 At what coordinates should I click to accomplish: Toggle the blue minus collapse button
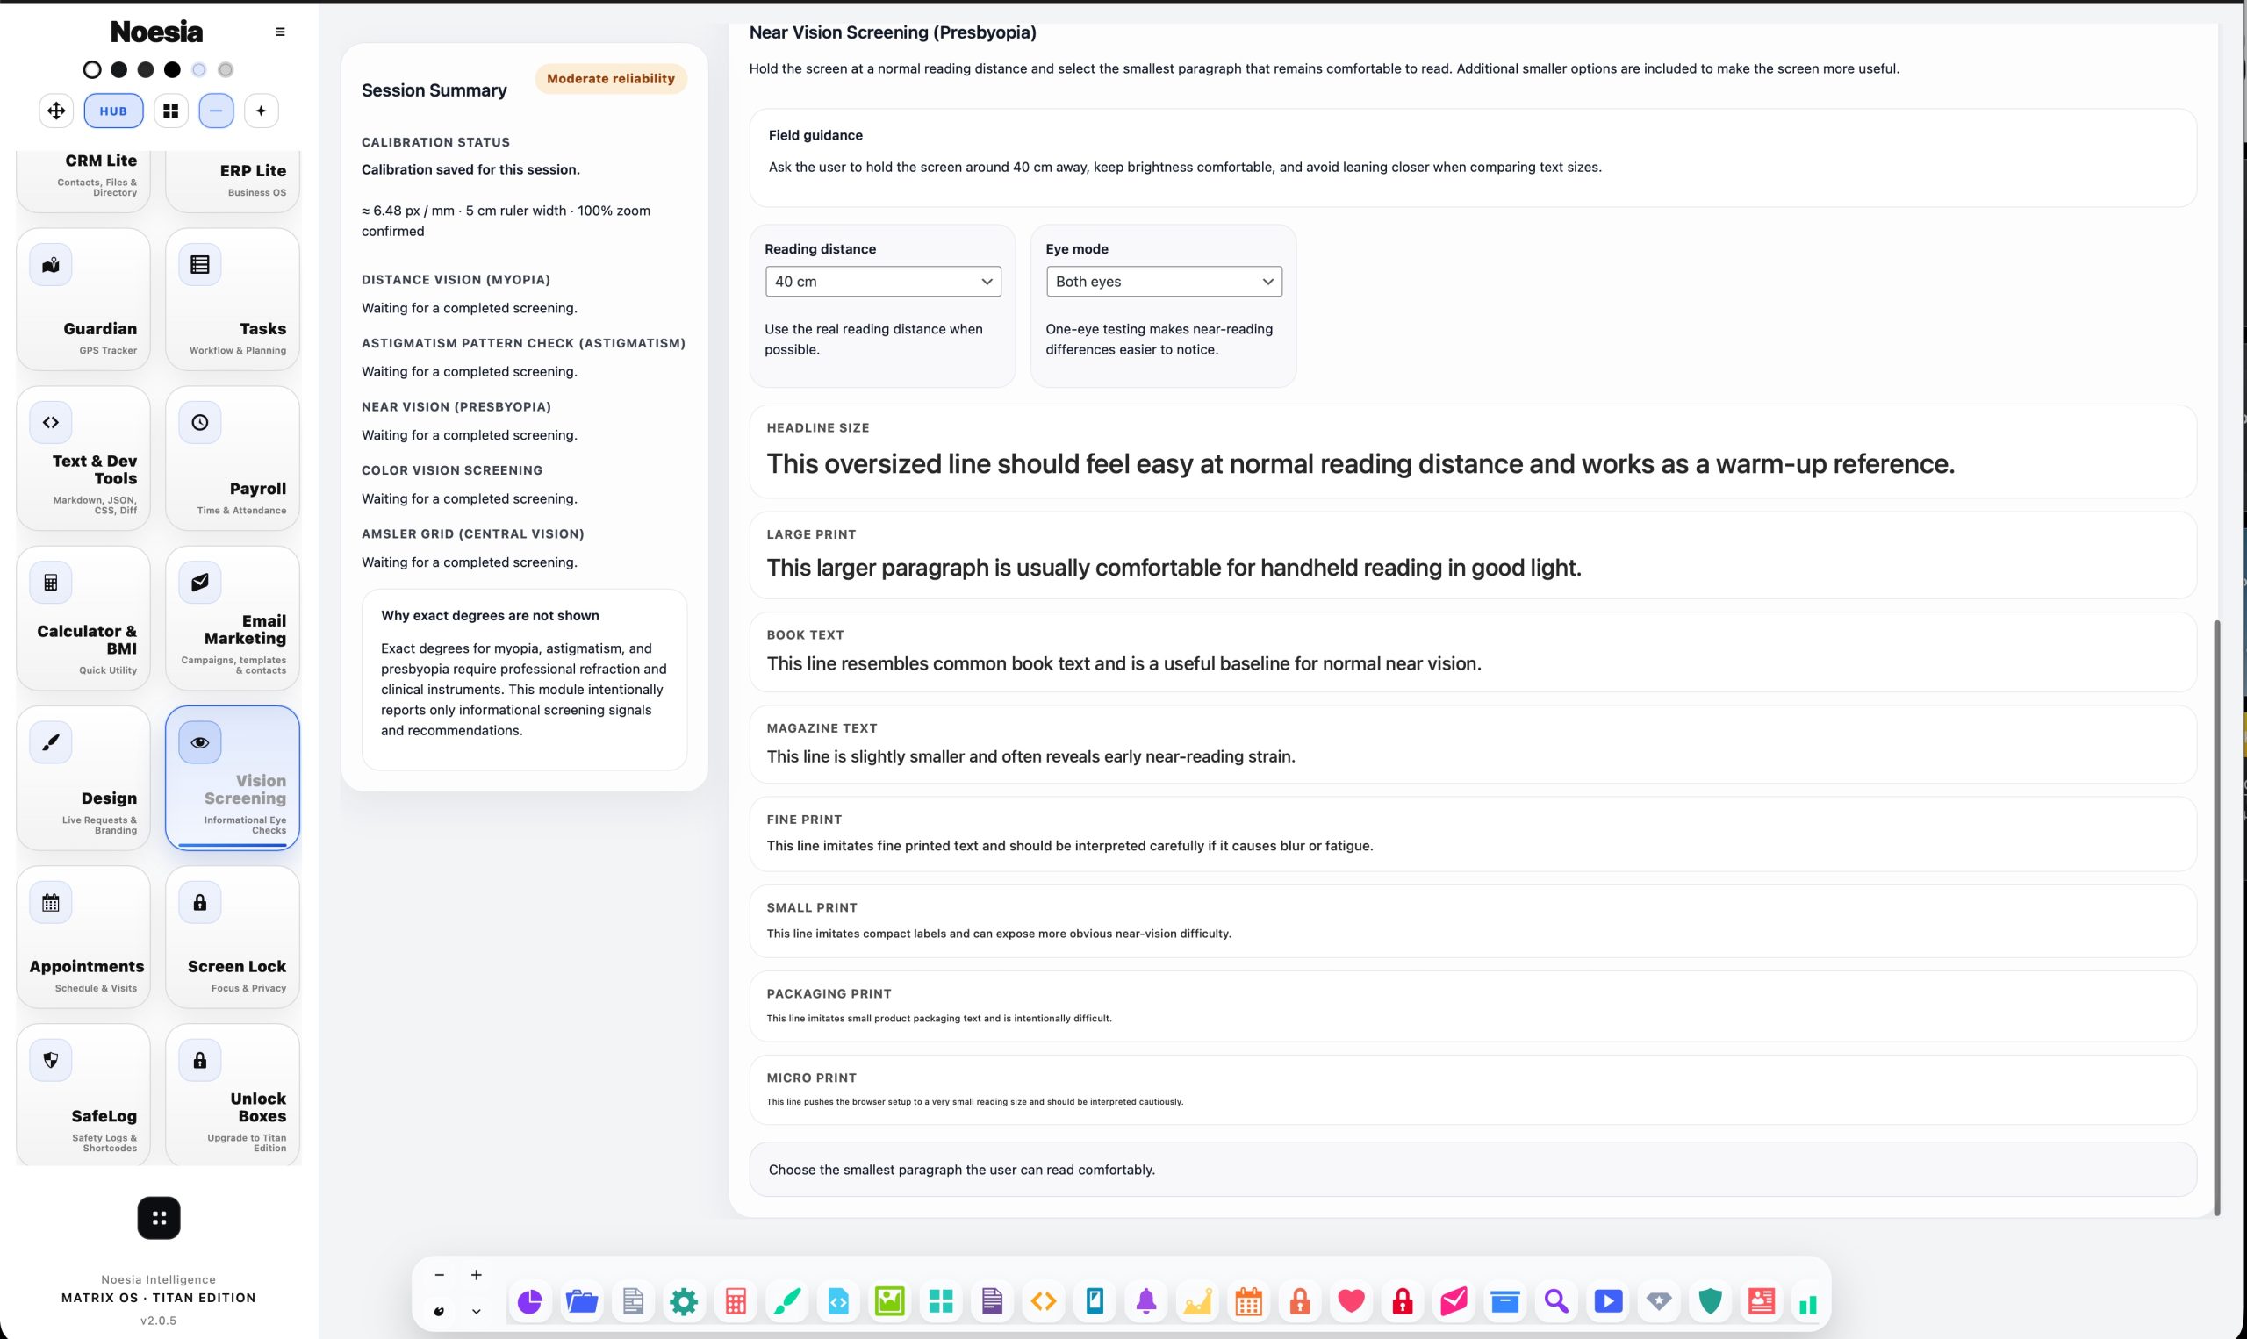point(216,111)
